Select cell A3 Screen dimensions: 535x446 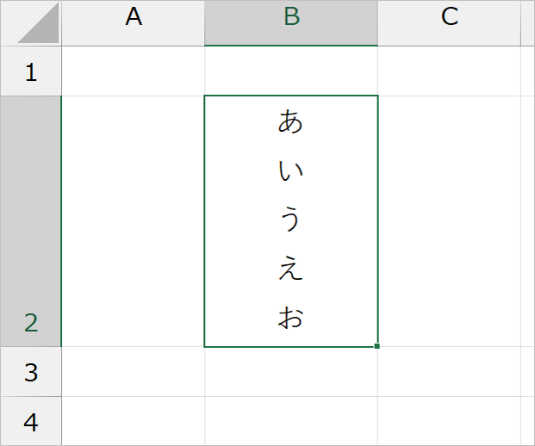(x=133, y=372)
